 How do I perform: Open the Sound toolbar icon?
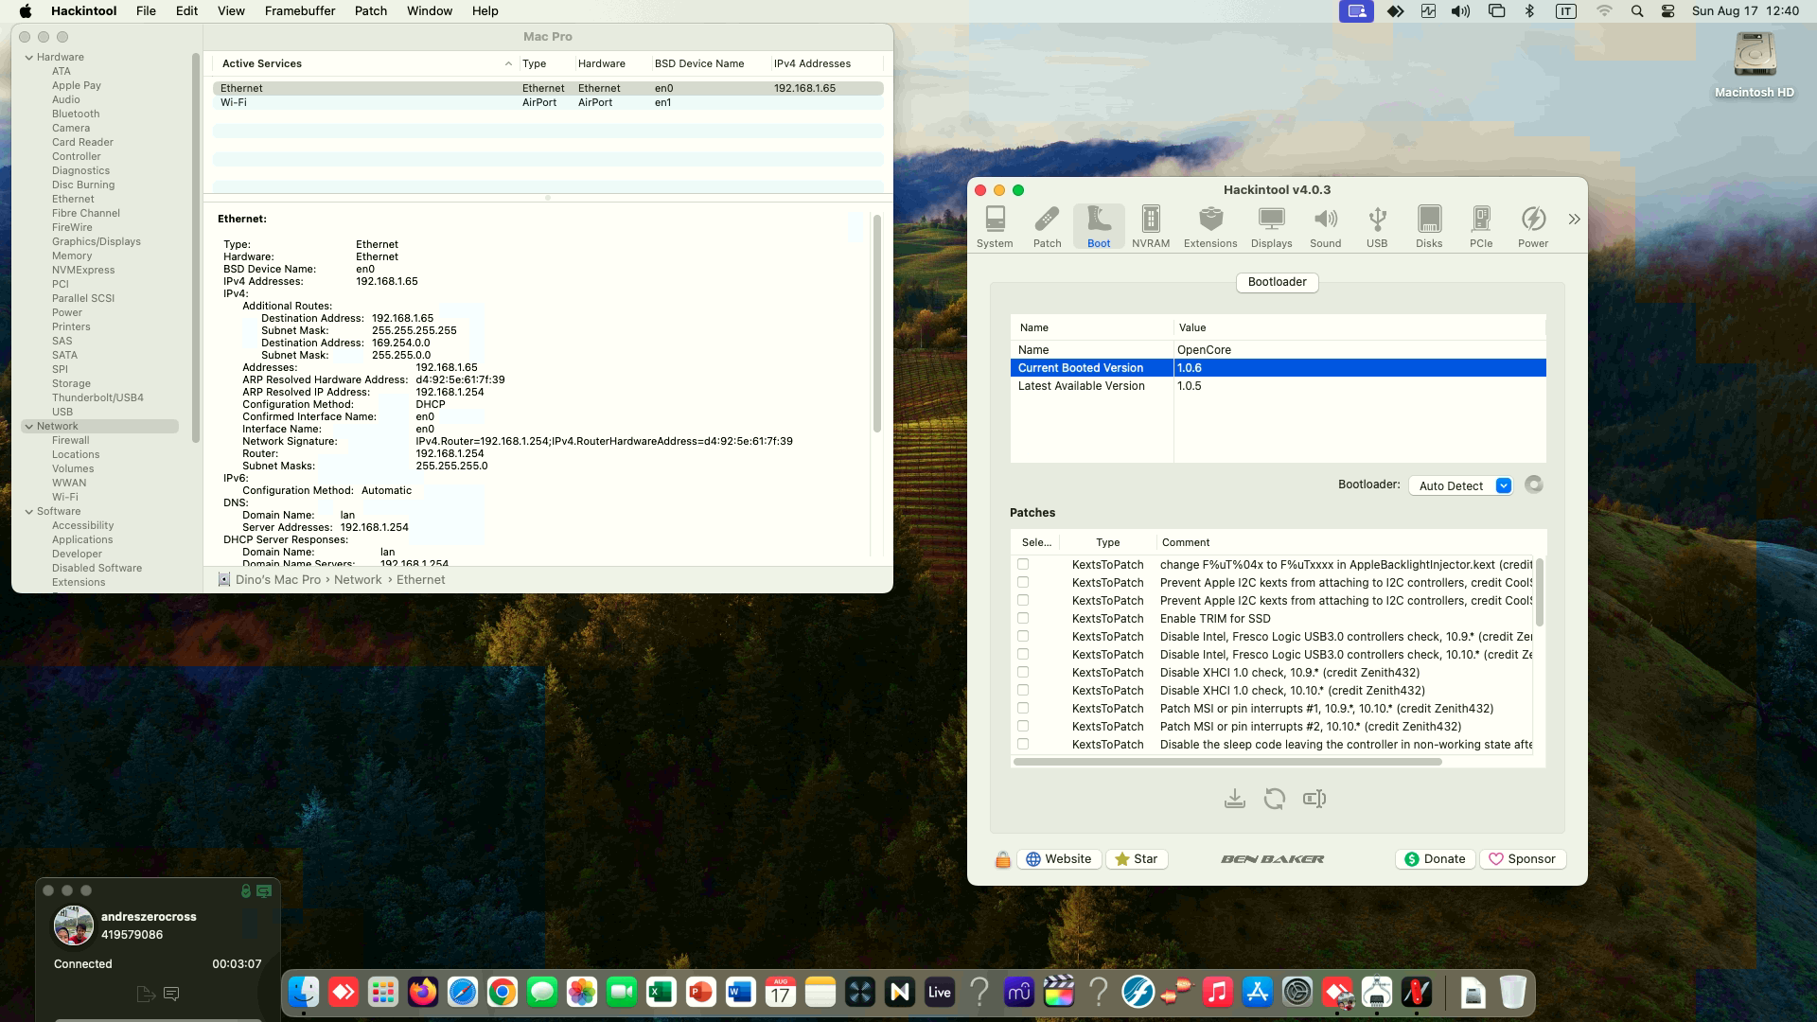pyautogui.click(x=1325, y=227)
